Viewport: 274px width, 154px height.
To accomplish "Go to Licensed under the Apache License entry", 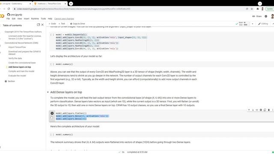I will pyautogui.click(x=25, y=37).
